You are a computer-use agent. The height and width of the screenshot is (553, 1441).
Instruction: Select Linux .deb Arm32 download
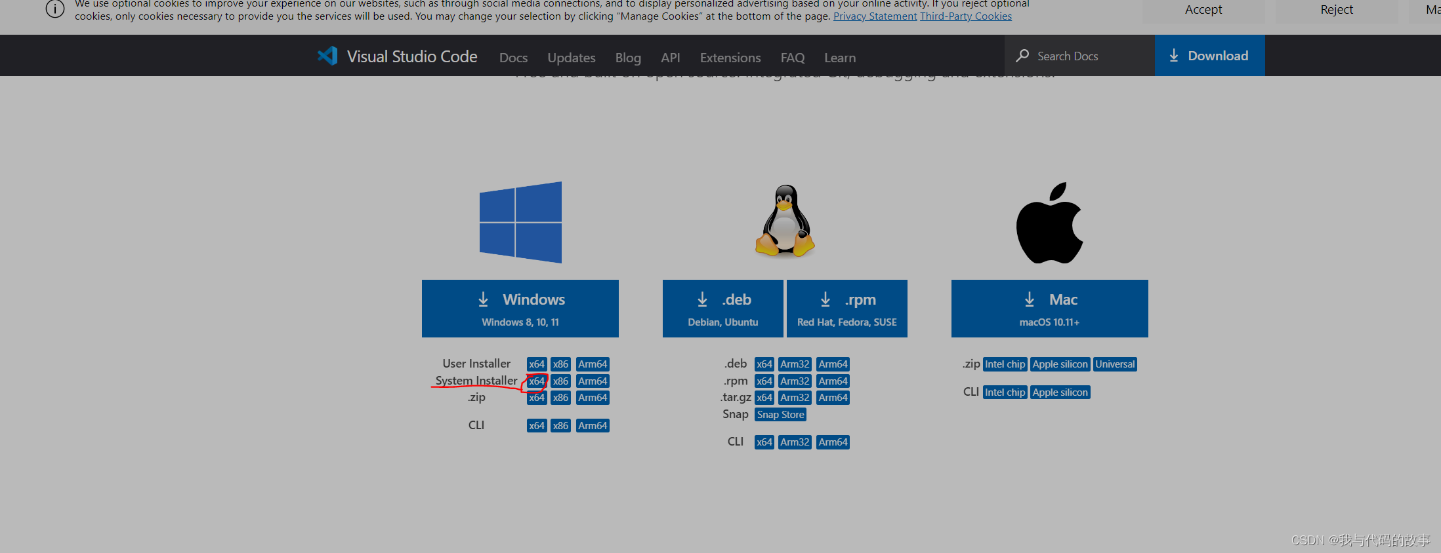(x=795, y=364)
